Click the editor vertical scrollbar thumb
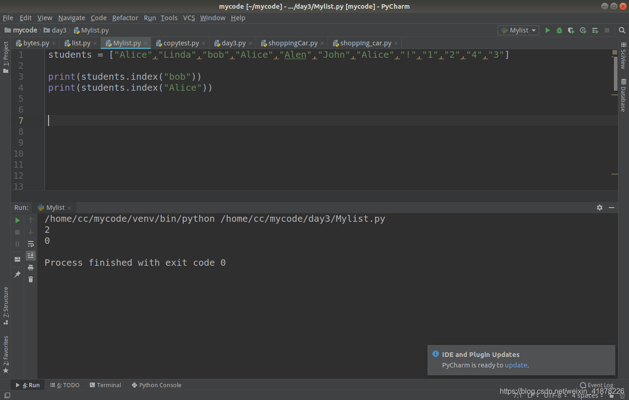The width and height of the screenshot is (629, 400). pos(615,73)
